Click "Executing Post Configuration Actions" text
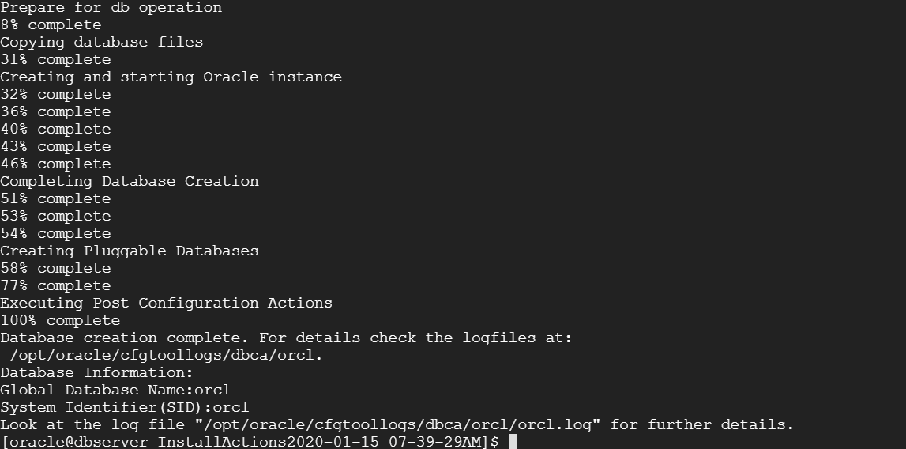This screenshot has height=449, width=906. [x=166, y=304]
